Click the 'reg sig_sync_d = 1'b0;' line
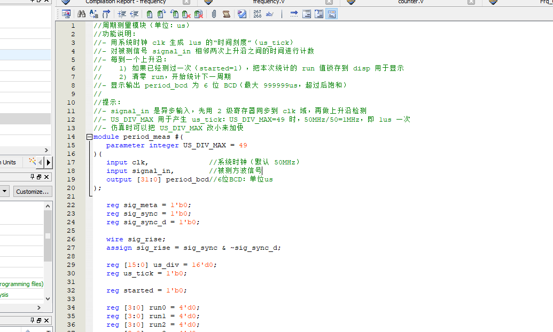Image resolution: width=553 pixels, height=332 pixels. [x=153, y=222]
